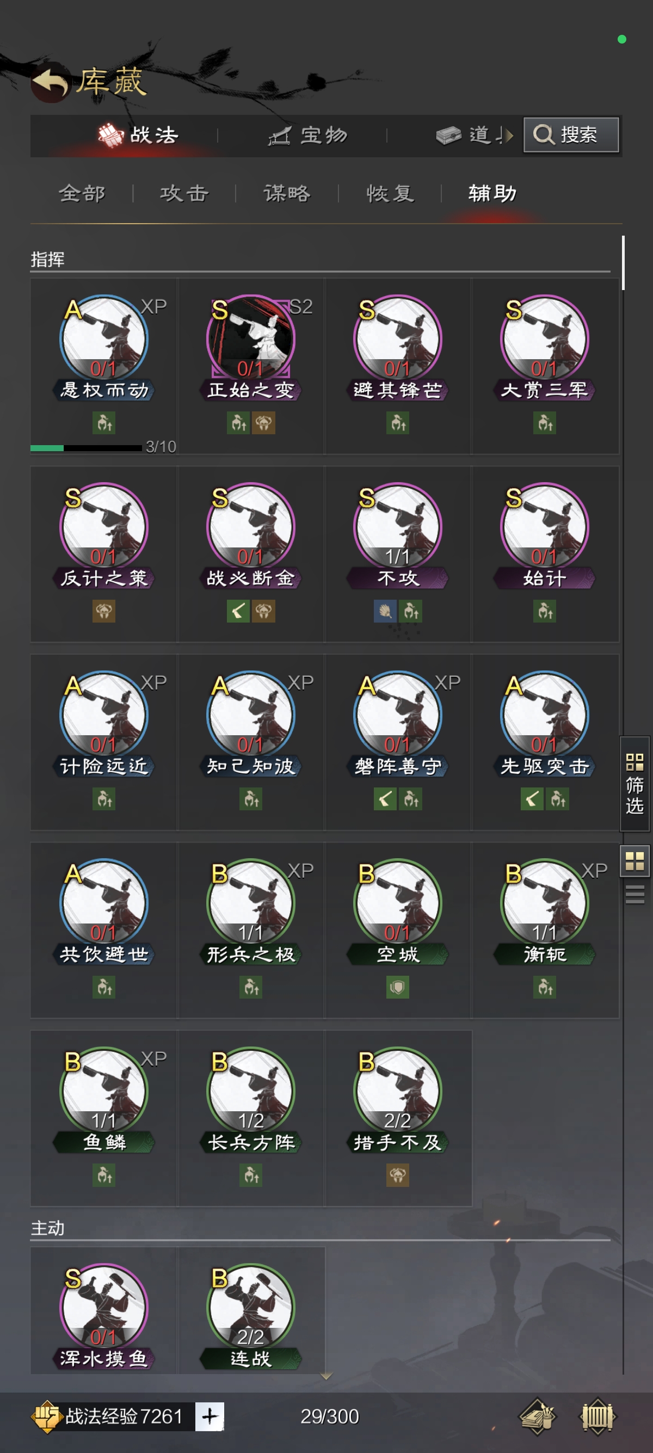Select the 措手不及 skill icon
The width and height of the screenshot is (653, 1453).
[x=398, y=1091]
